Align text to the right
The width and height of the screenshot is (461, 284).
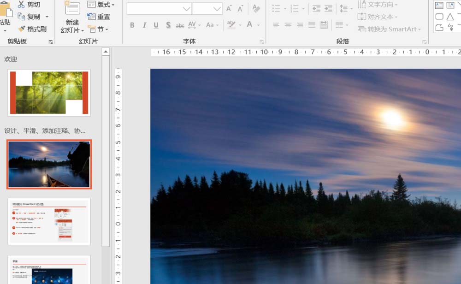[300, 25]
